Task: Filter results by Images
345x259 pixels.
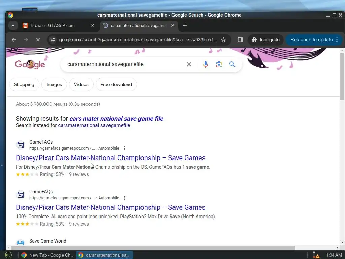Action: click(x=54, y=84)
